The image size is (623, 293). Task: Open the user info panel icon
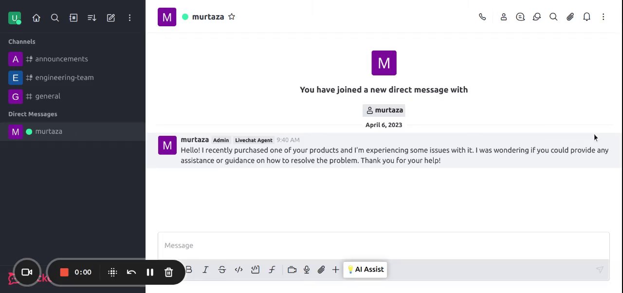(504, 17)
